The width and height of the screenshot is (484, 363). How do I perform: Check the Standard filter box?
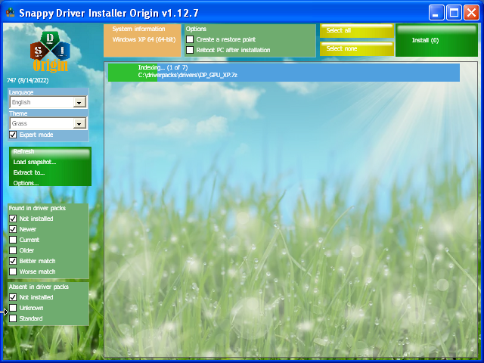pyautogui.click(x=13, y=318)
